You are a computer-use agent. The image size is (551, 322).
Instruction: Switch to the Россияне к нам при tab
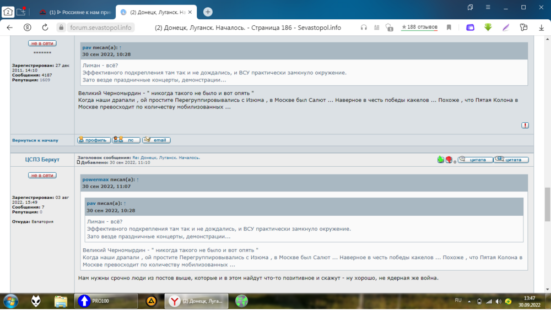coord(75,12)
